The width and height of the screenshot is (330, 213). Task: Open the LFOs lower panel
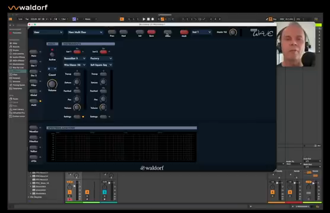[34, 157]
